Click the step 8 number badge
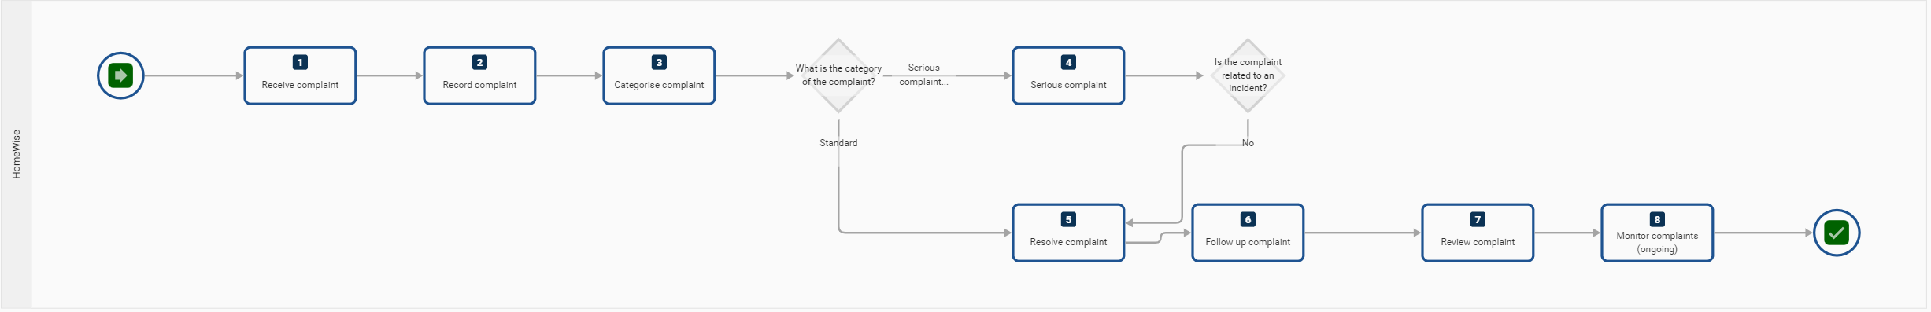The image size is (1931, 312). [1657, 219]
